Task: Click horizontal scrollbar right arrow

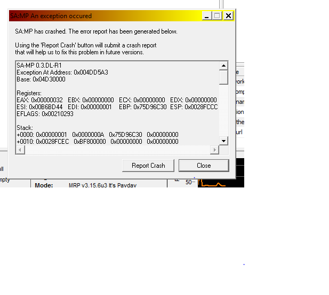Action: [214, 150]
